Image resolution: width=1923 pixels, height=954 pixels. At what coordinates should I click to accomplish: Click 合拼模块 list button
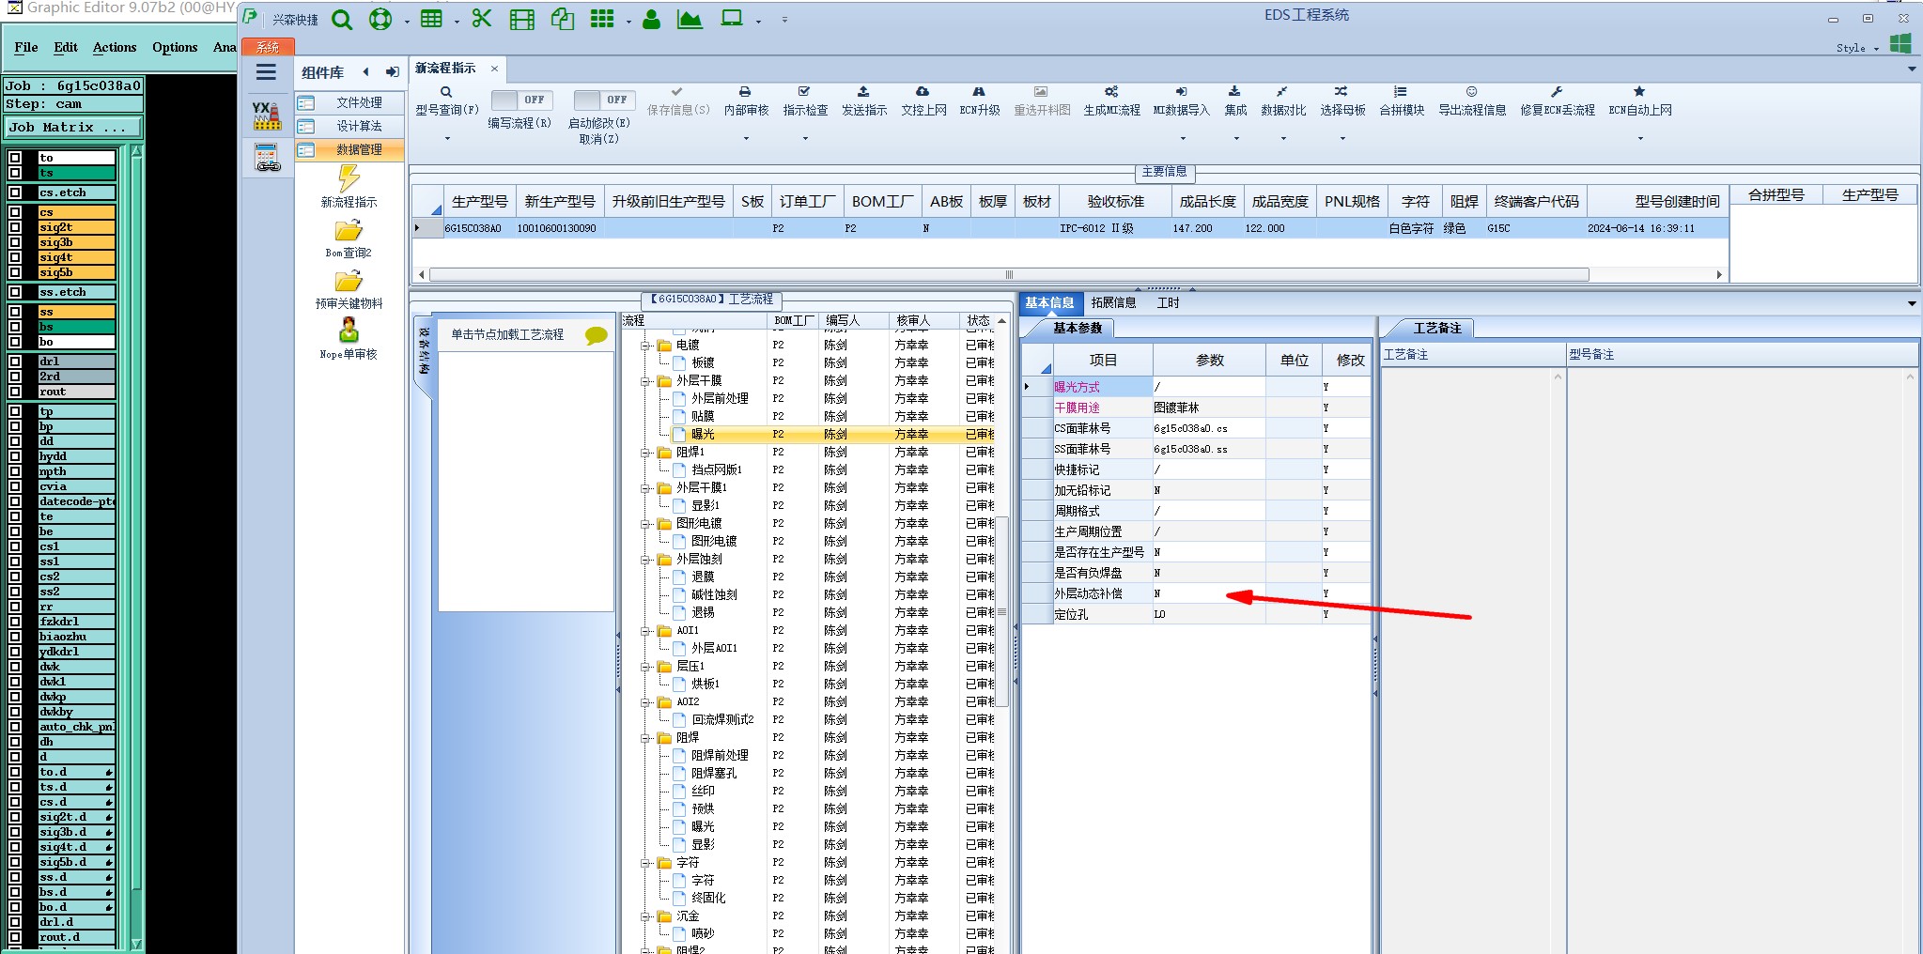coord(1402,100)
